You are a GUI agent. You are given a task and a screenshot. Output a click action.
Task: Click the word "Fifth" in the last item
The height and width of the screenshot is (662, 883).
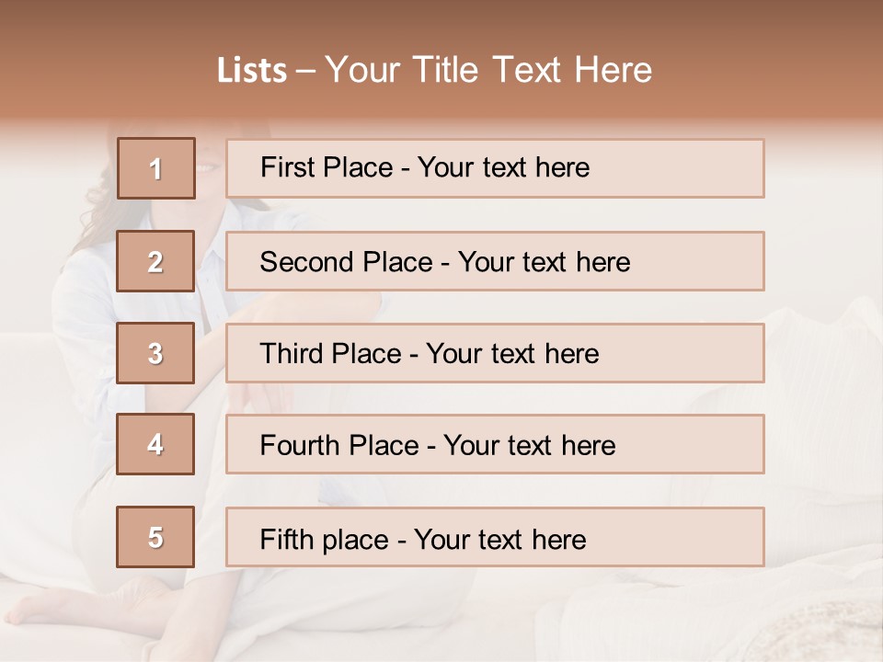(287, 539)
